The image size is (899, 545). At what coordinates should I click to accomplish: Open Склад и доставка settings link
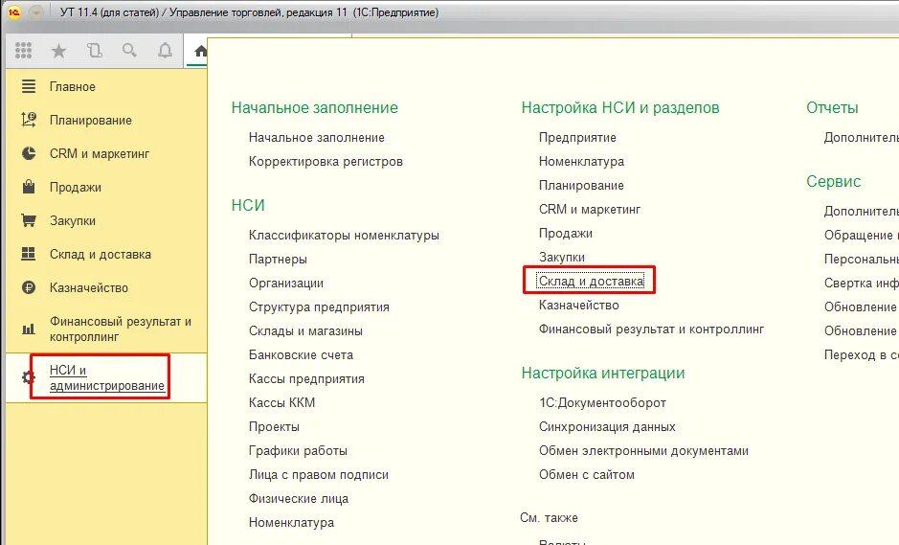pos(591,281)
